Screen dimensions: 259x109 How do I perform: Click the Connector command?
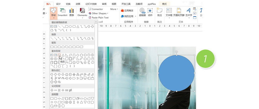coord(96,9)
